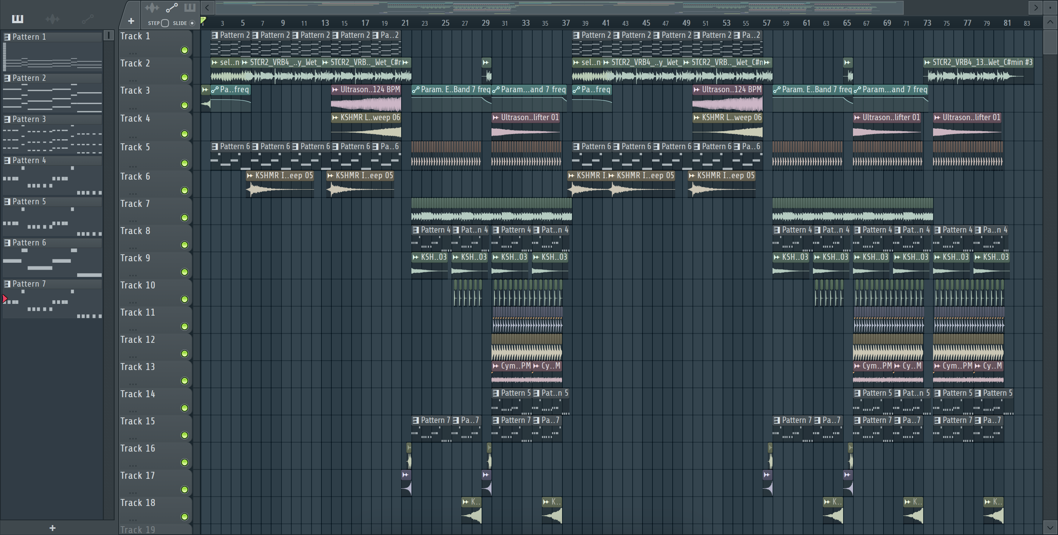Viewport: 1058px width, 535px height.
Task: Open menu of first Cym..PM clip on Track 13
Action: [496, 366]
